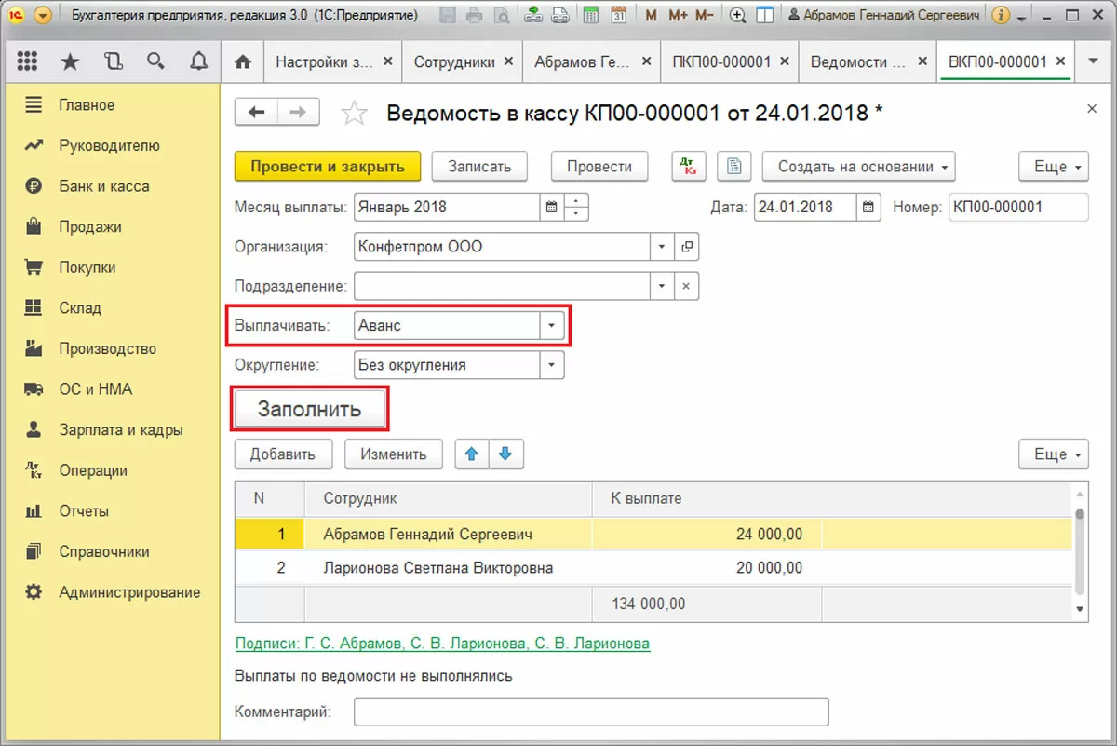1117x746 pixels.
Task: Add document to favorites with star outline
Action: (354, 114)
